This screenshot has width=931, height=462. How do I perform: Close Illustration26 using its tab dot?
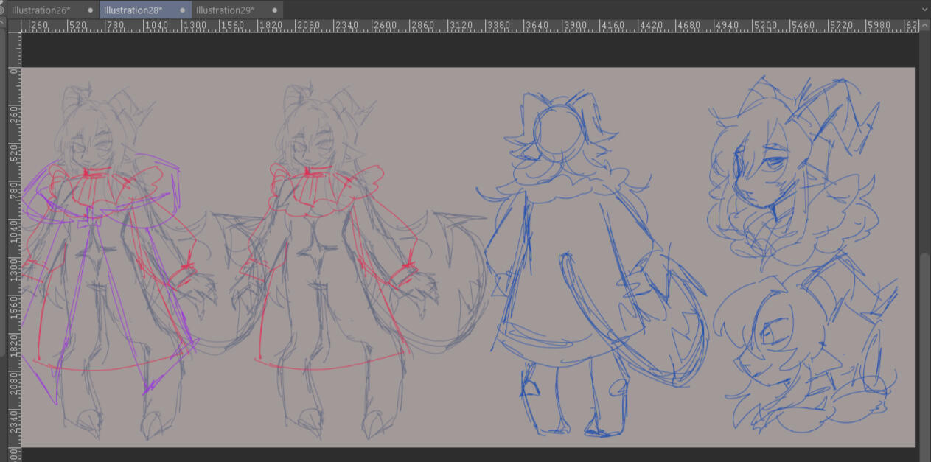click(x=89, y=10)
